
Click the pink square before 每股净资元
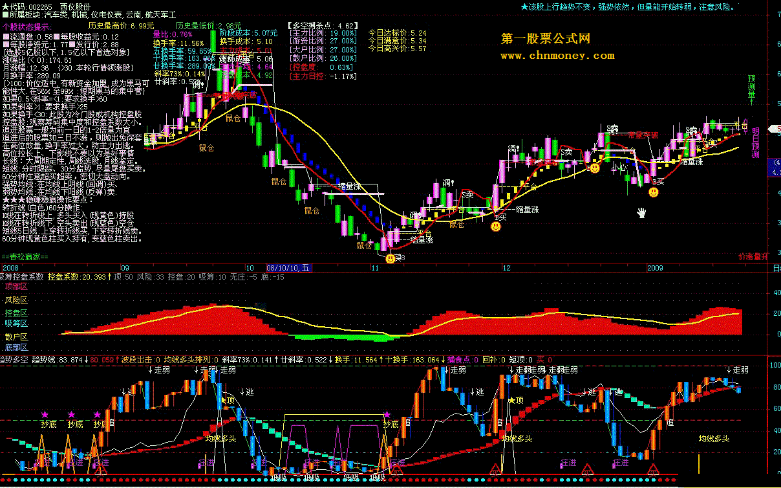click(x=5, y=45)
